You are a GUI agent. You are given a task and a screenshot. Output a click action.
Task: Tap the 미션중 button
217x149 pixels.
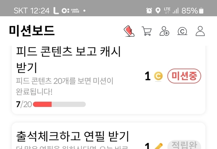(184, 76)
